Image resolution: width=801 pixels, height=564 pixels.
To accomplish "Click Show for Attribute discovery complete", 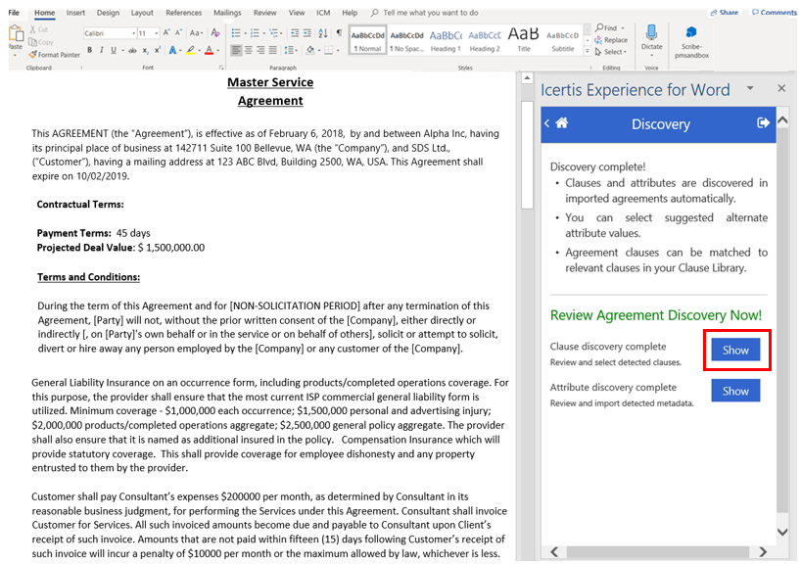I will click(735, 391).
